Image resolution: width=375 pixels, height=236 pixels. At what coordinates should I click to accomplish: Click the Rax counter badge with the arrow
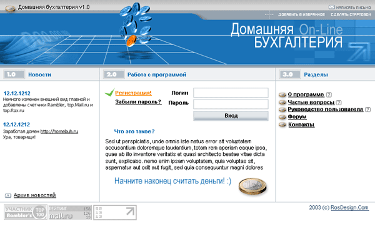(115, 212)
